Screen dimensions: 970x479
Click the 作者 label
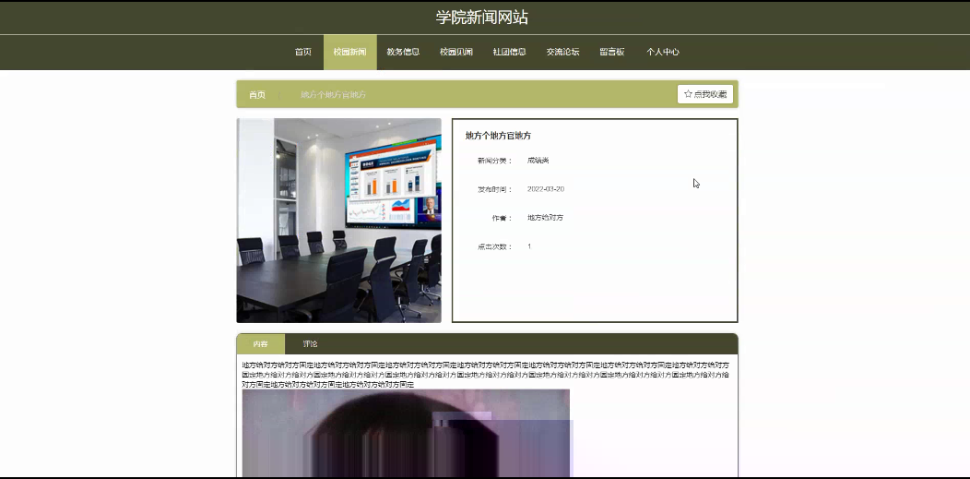(503, 218)
